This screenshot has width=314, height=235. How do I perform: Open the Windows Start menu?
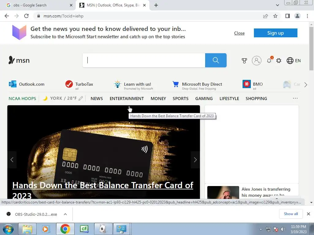click(8, 229)
